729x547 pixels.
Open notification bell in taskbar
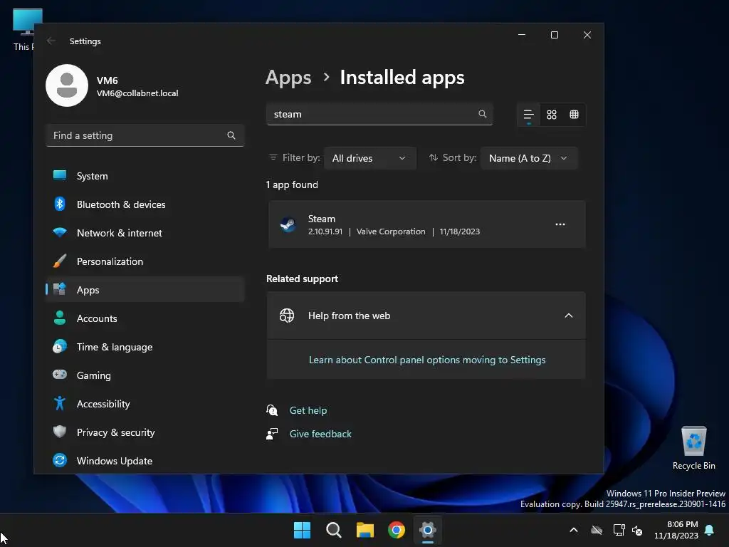pos(710,530)
